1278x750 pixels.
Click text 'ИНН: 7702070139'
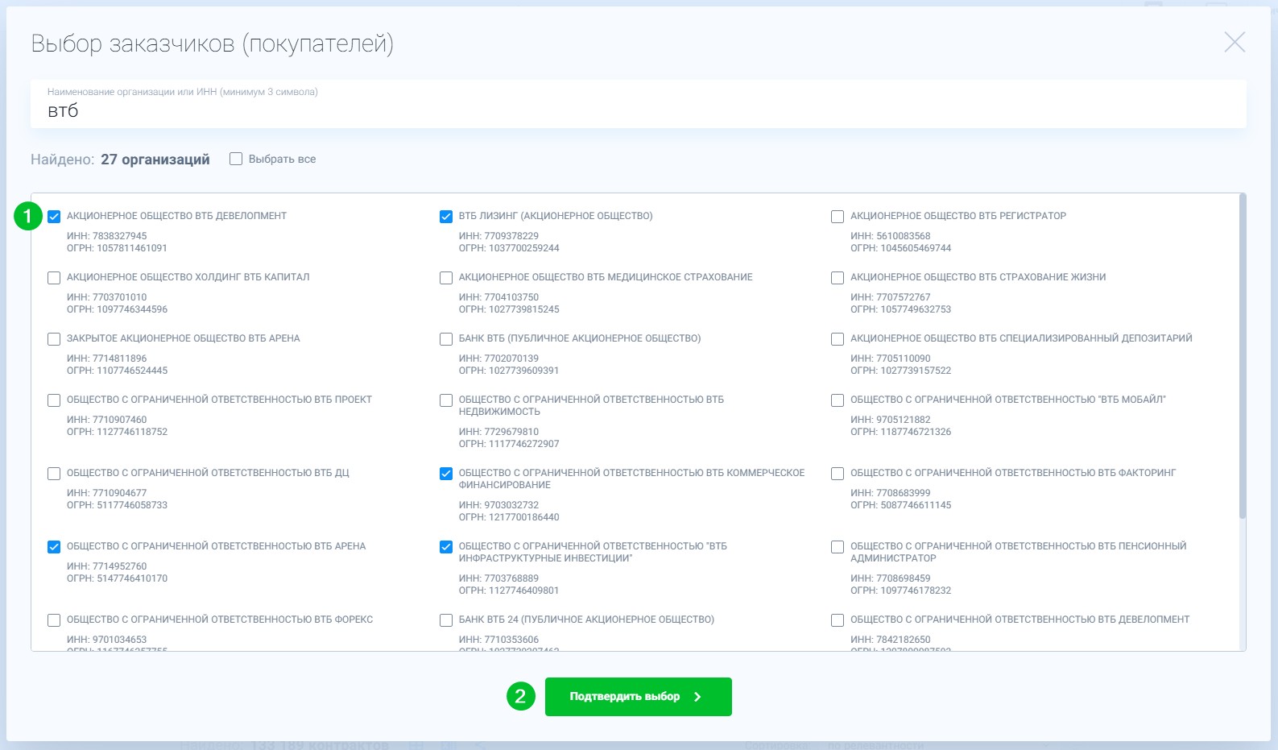(x=498, y=358)
